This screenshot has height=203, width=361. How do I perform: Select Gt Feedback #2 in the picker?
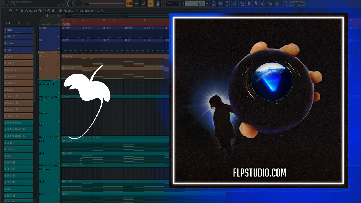pyautogui.click(x=18, y=129)
